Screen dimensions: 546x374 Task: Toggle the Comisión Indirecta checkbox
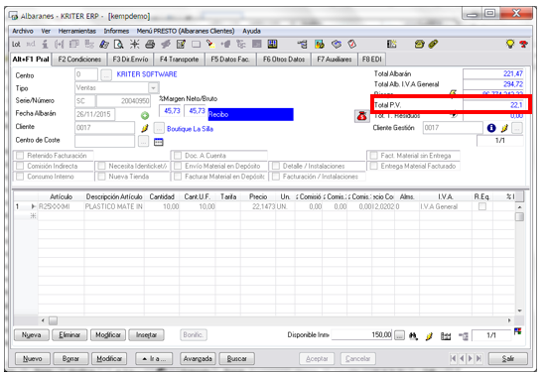point(20,166)
